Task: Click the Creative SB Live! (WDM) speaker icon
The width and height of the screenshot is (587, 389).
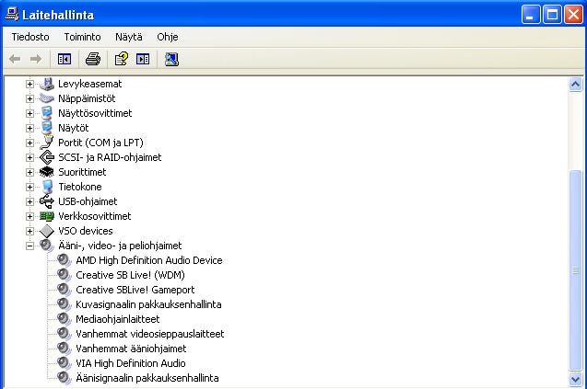Action: pos(65,275)
